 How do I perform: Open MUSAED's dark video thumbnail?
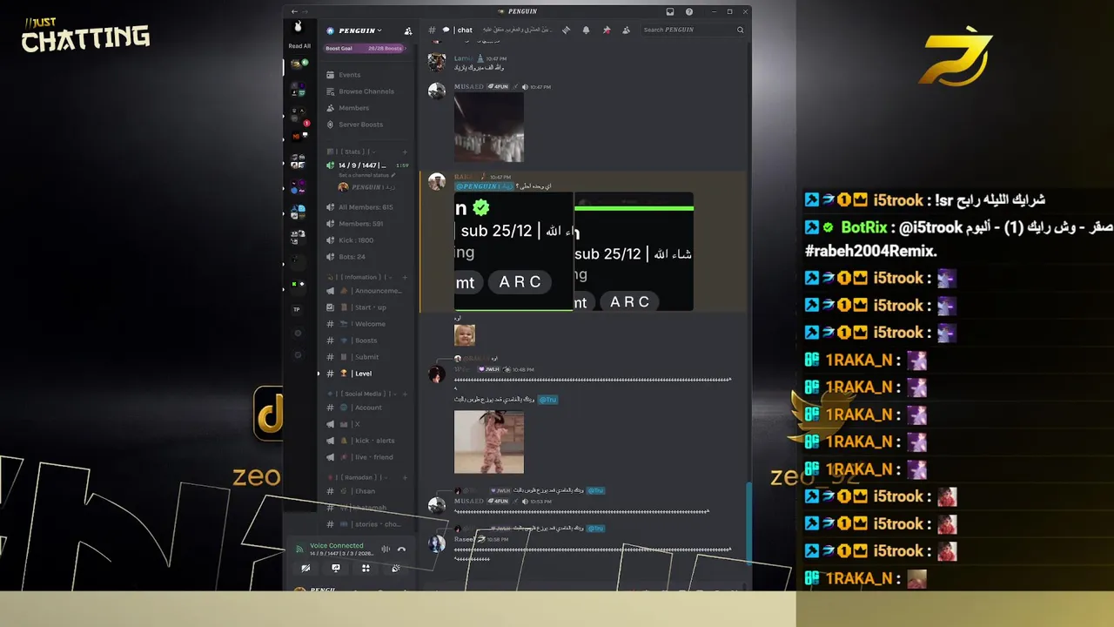click(489, 127)
